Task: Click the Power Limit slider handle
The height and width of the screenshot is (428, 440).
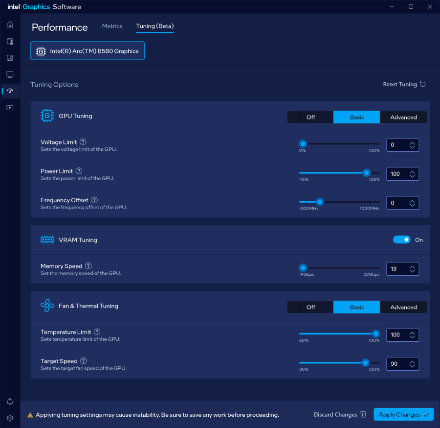Action: [x=366, y=173]
